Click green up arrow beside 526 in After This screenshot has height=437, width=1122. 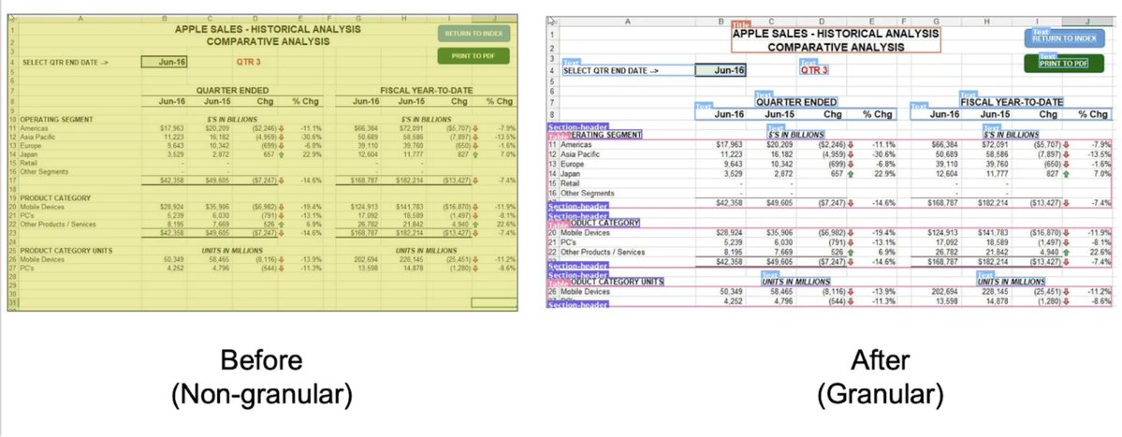pyautogui.click(x=851, y=252)
